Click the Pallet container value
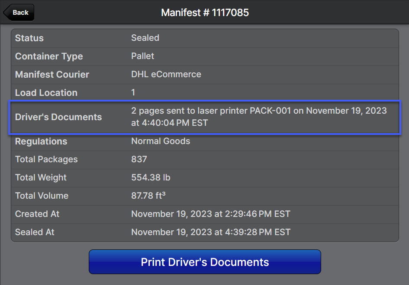The height and width of the screenshot is (285, 409). [x=142, y=56]
